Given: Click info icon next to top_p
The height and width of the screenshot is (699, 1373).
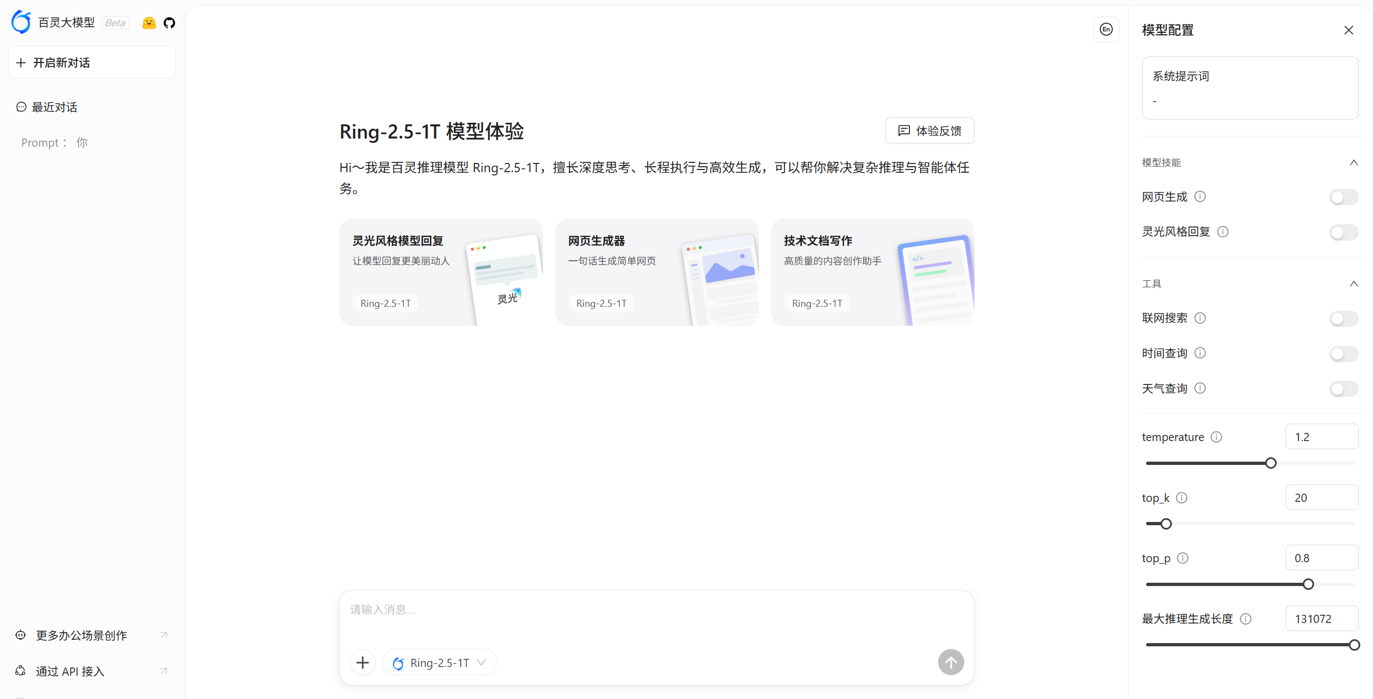Looking at the screenshot, I should pos(1183,558).
